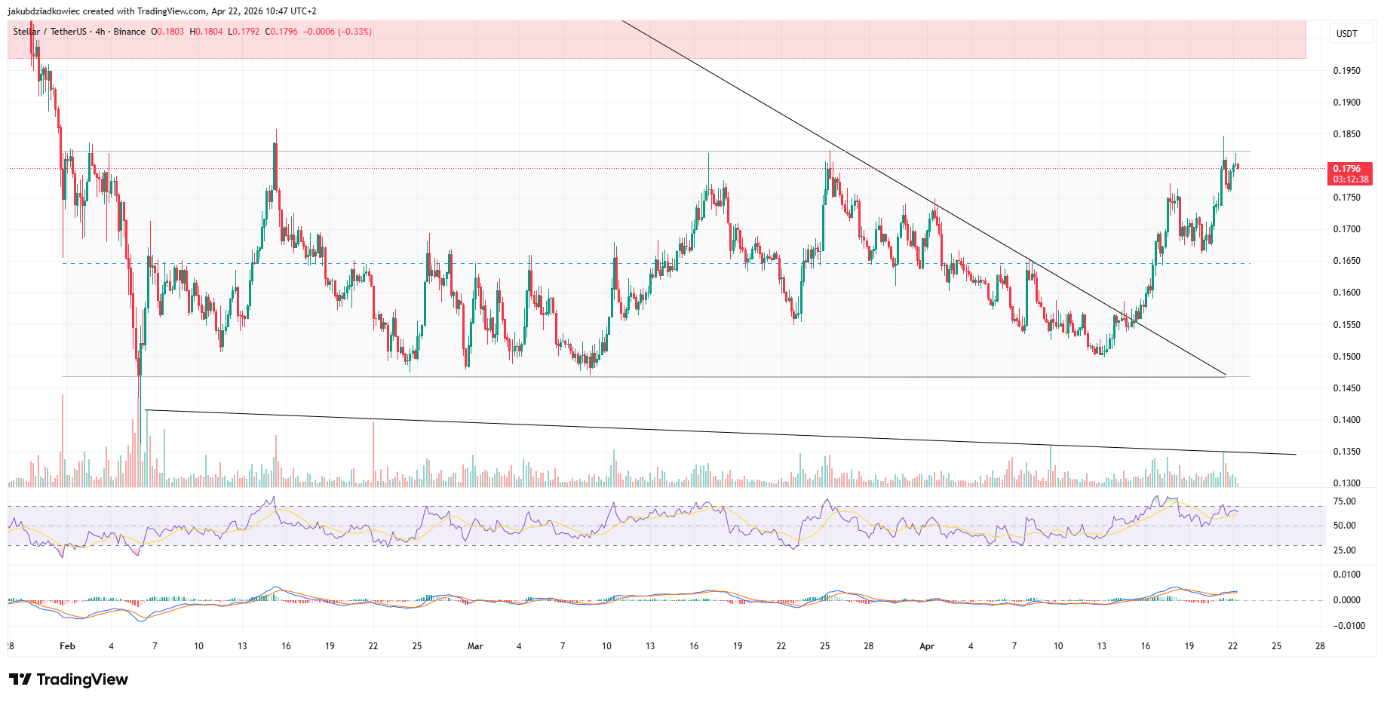Click the 0.1550 price axis label
This screenshot has width=1384, height=702.
click(x=1347, y=325)
